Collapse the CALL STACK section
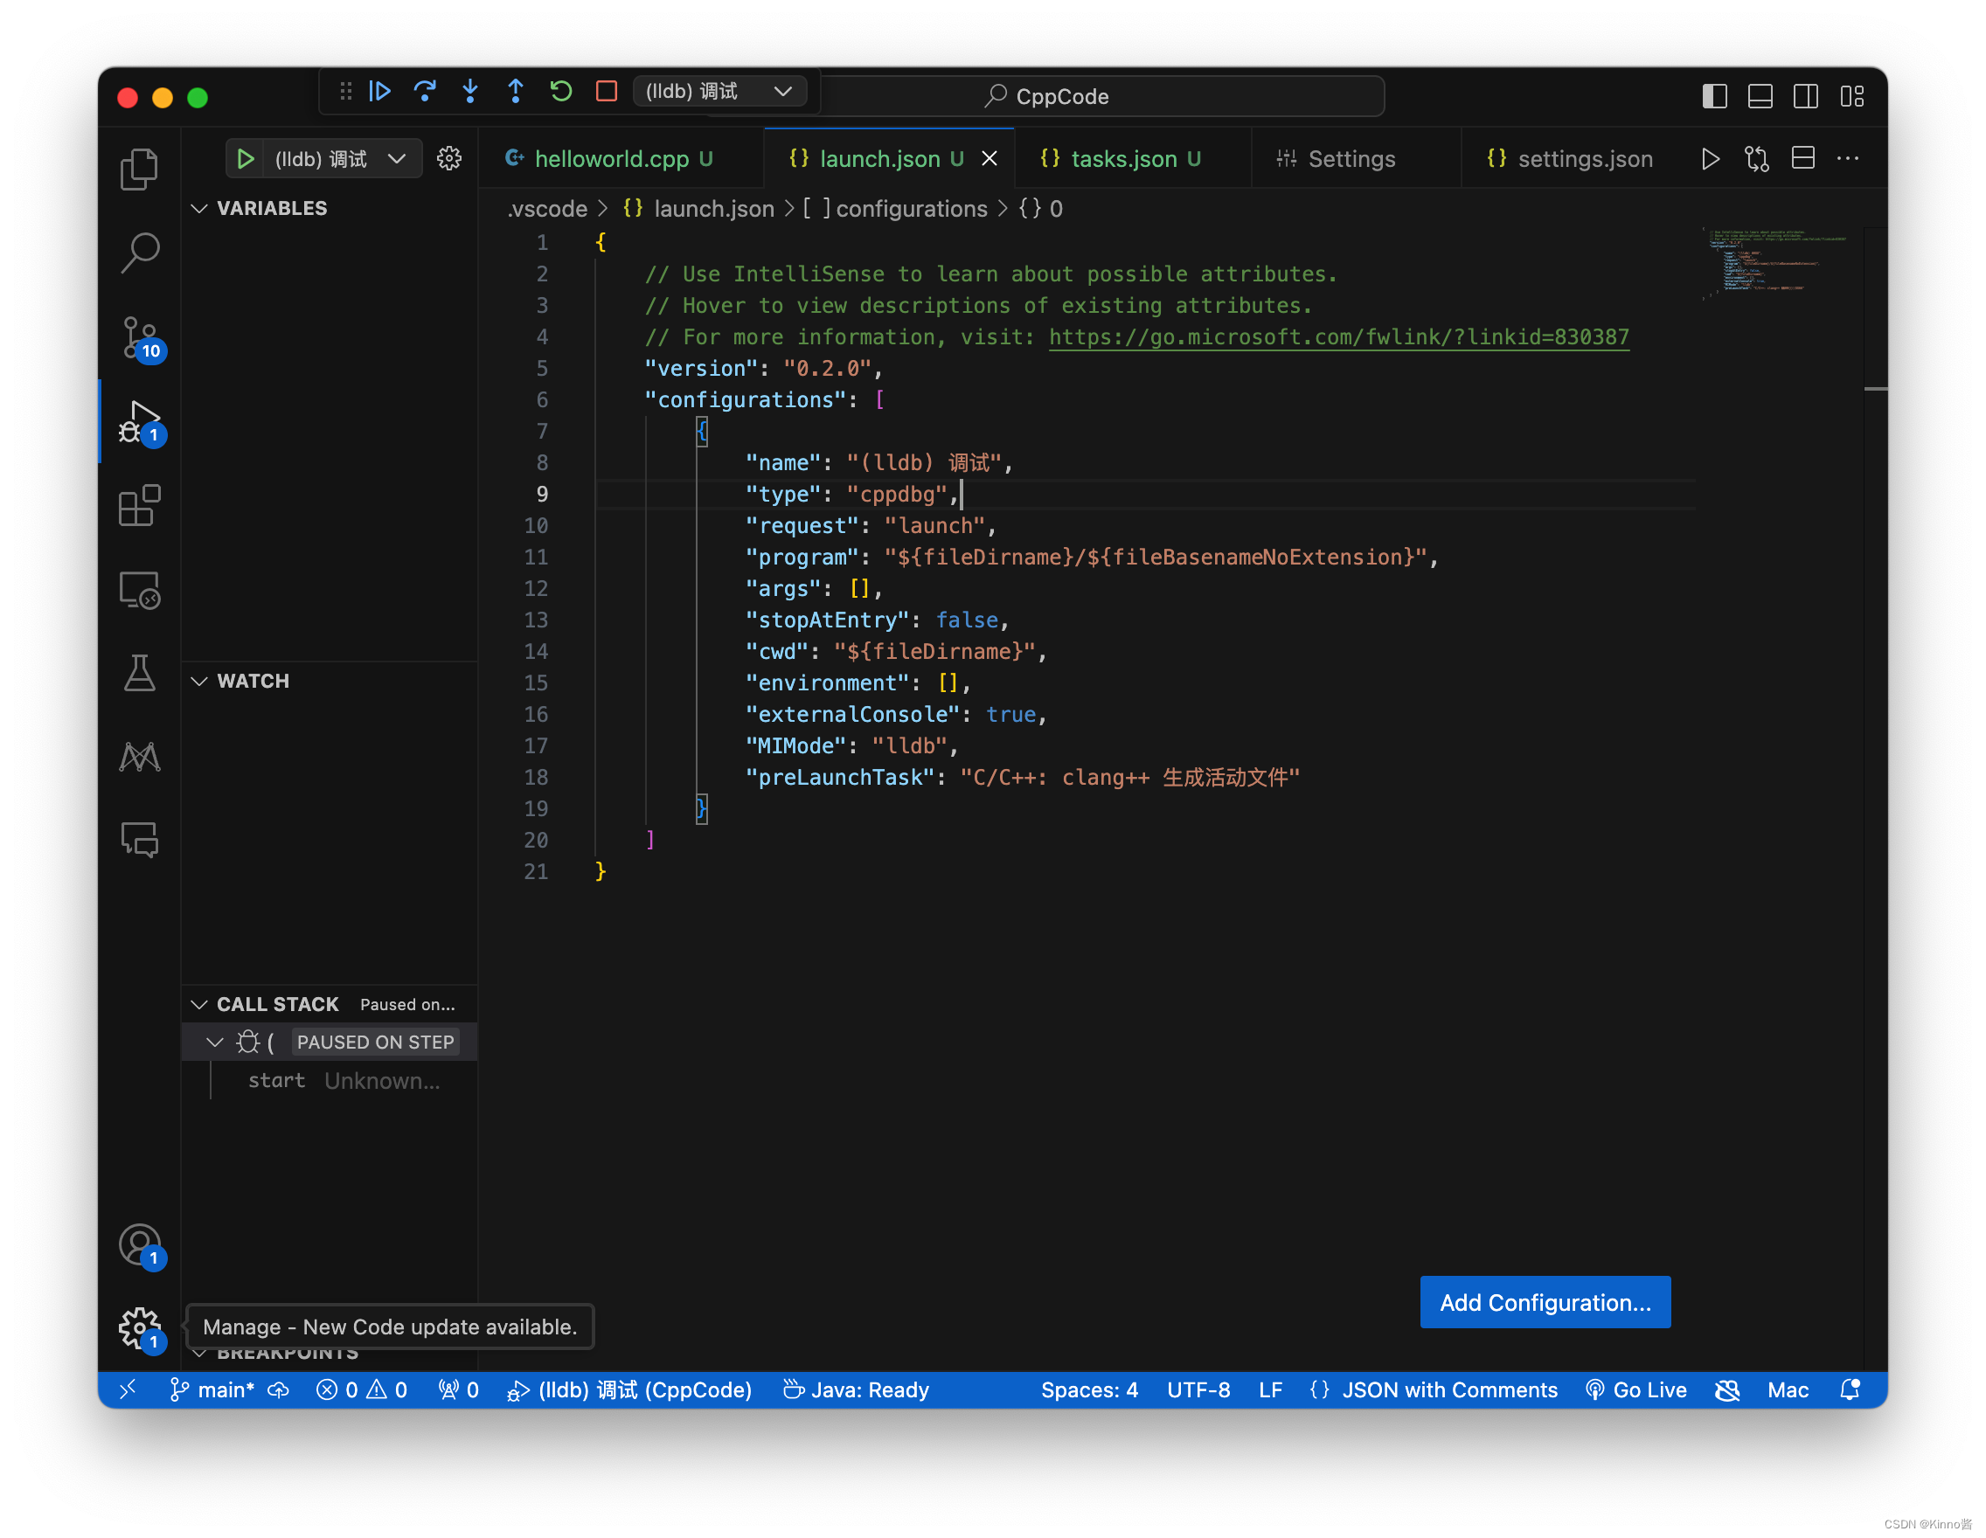 coord(199,1004)
